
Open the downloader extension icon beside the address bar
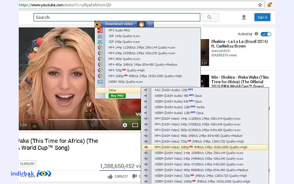pos(269,5)
